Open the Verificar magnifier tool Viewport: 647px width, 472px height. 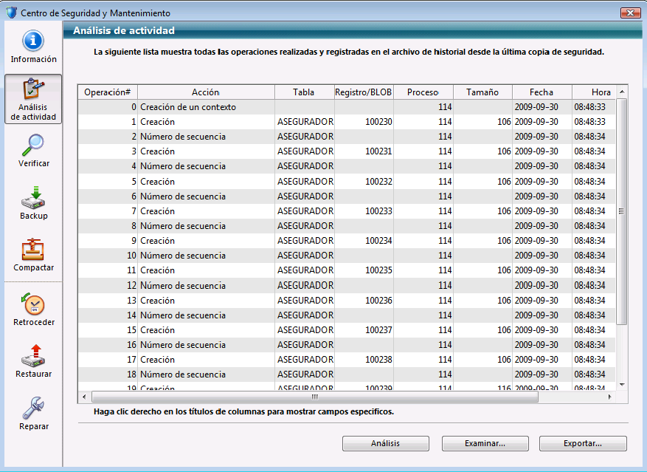tap(33, 145)
